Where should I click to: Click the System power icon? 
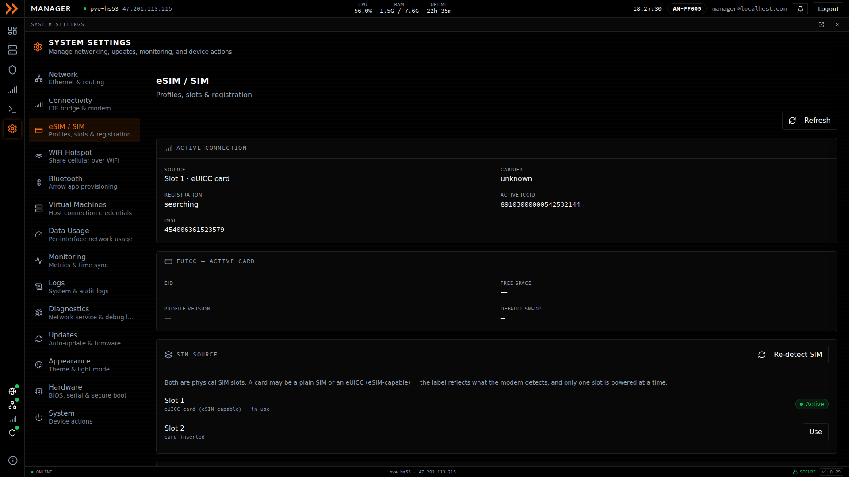point(39,417)
